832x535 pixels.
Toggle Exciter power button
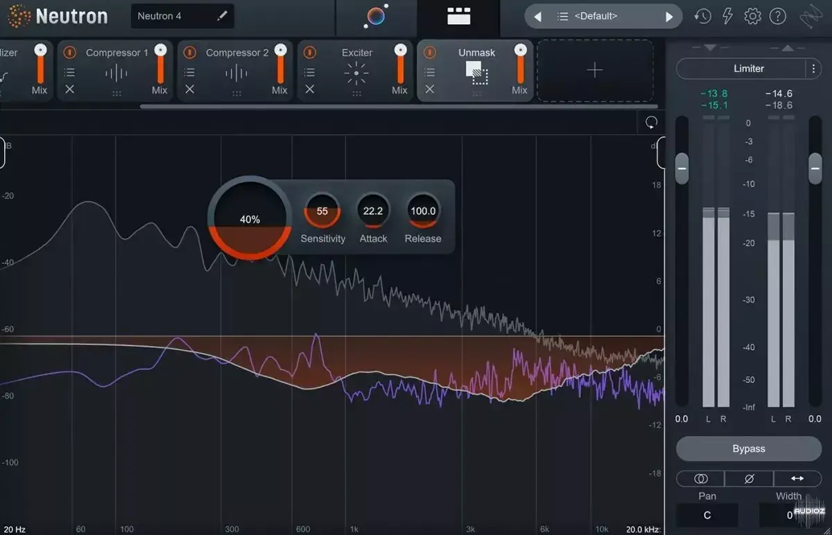(309, 53)
